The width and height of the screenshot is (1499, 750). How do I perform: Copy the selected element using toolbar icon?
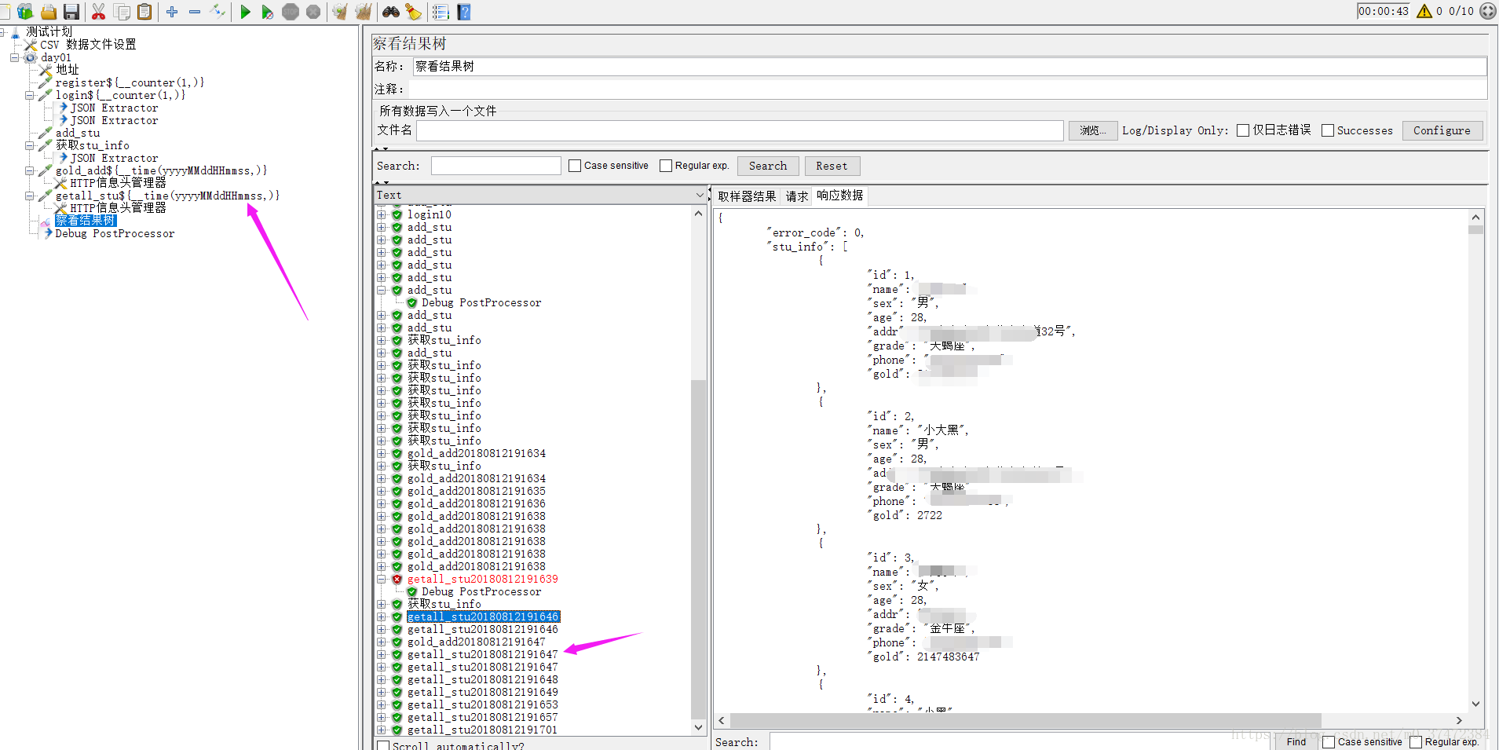pyautogui.click(x=122, y=12)
